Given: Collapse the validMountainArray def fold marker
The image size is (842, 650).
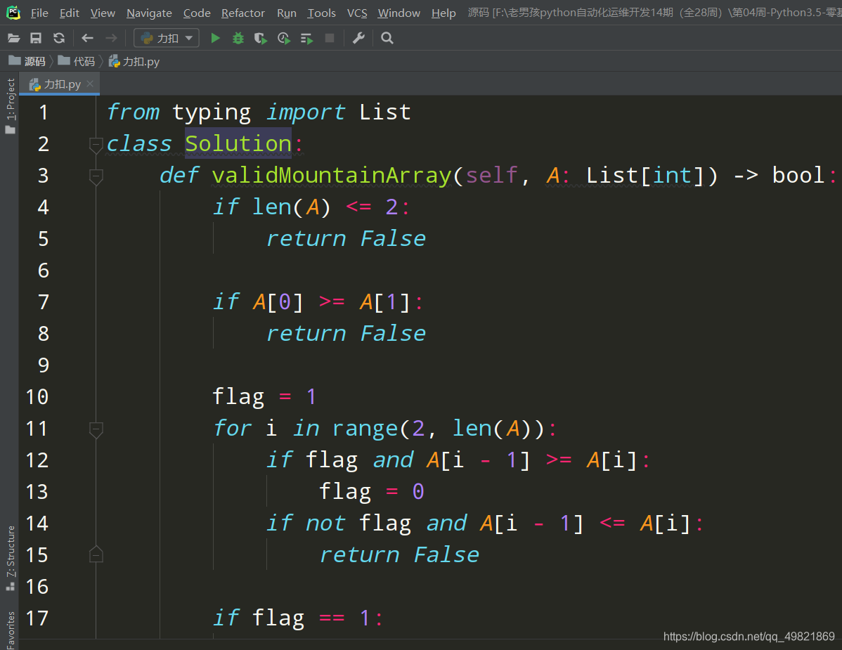Looking at the screenshot, I should (96, 176).
